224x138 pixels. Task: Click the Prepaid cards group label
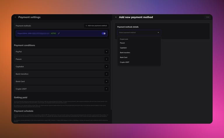point(124,39)
